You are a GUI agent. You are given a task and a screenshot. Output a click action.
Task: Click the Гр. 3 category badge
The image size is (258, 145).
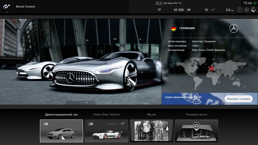(159, 3)
